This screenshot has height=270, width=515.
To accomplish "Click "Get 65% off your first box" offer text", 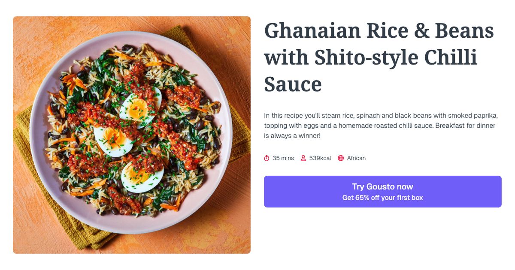I will click(x=382, y=198).
